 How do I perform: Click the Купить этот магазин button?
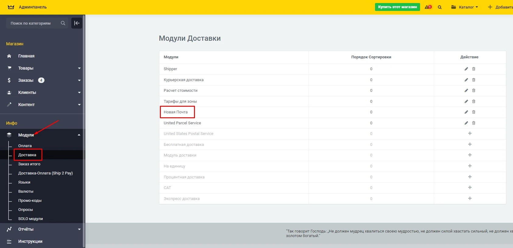(x=397, y=7)
